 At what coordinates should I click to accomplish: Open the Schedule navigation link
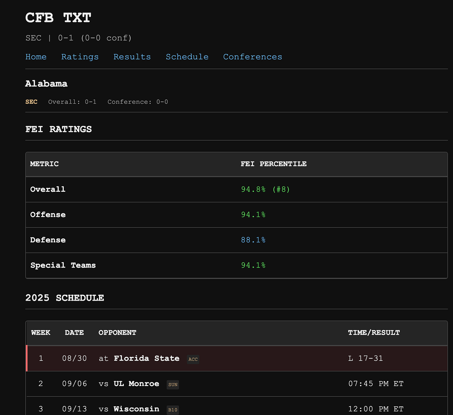click(x=187, y=57)
